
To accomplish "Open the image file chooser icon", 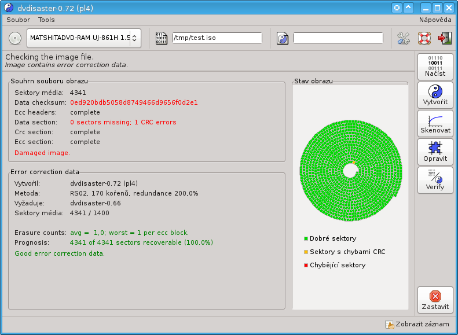I will [161, 38].
